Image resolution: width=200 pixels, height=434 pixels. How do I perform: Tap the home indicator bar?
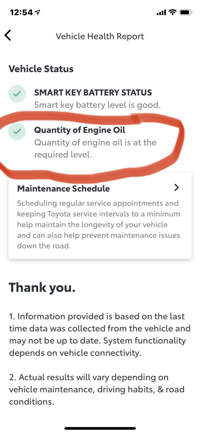[100, 428]
